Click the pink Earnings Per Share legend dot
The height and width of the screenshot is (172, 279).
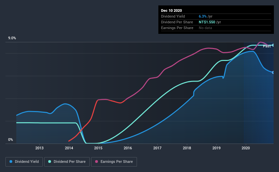point(97,162)
